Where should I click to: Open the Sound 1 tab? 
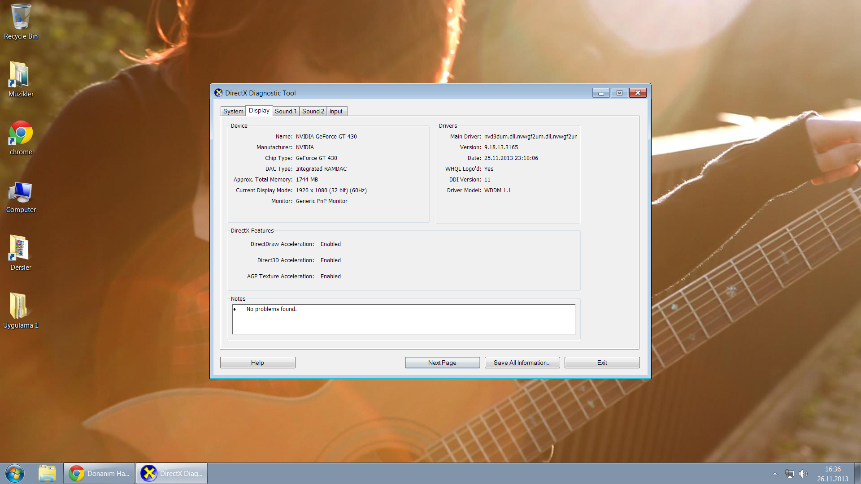click(x=286, y=111)
